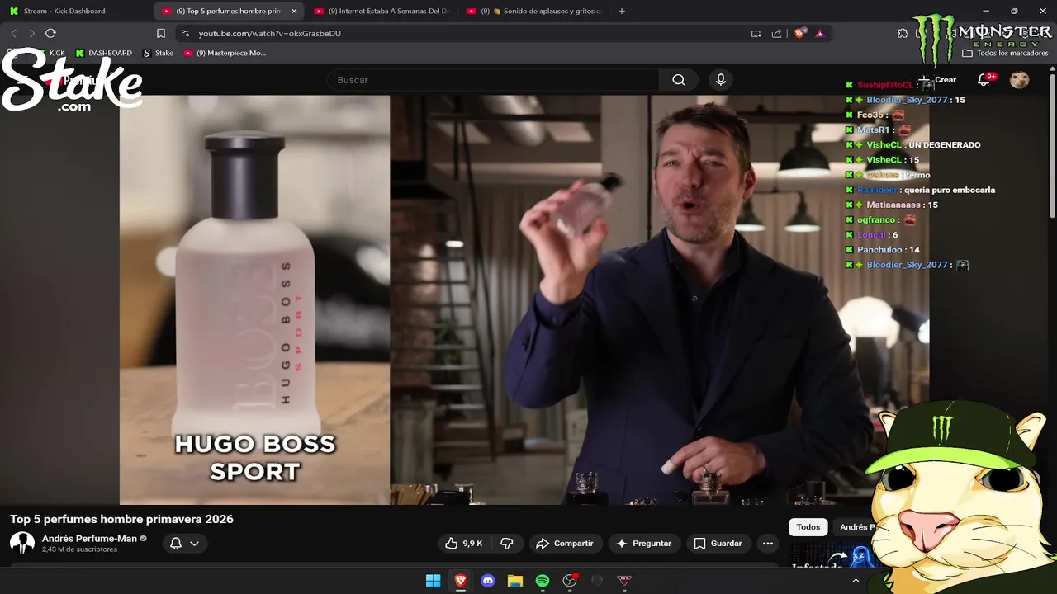Click the cast screen icon in address bar
The width and height of the screenshot is (1057, 594).
point(756,33)
